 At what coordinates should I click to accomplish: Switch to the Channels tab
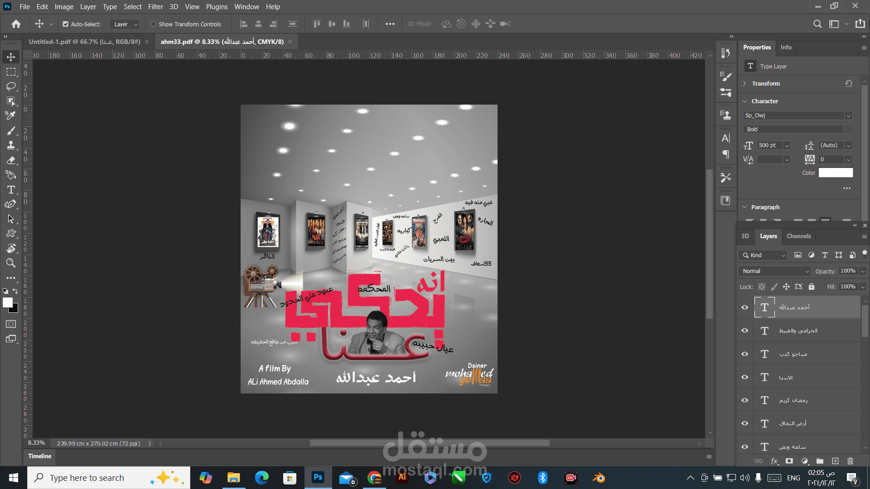click(798, 236)
